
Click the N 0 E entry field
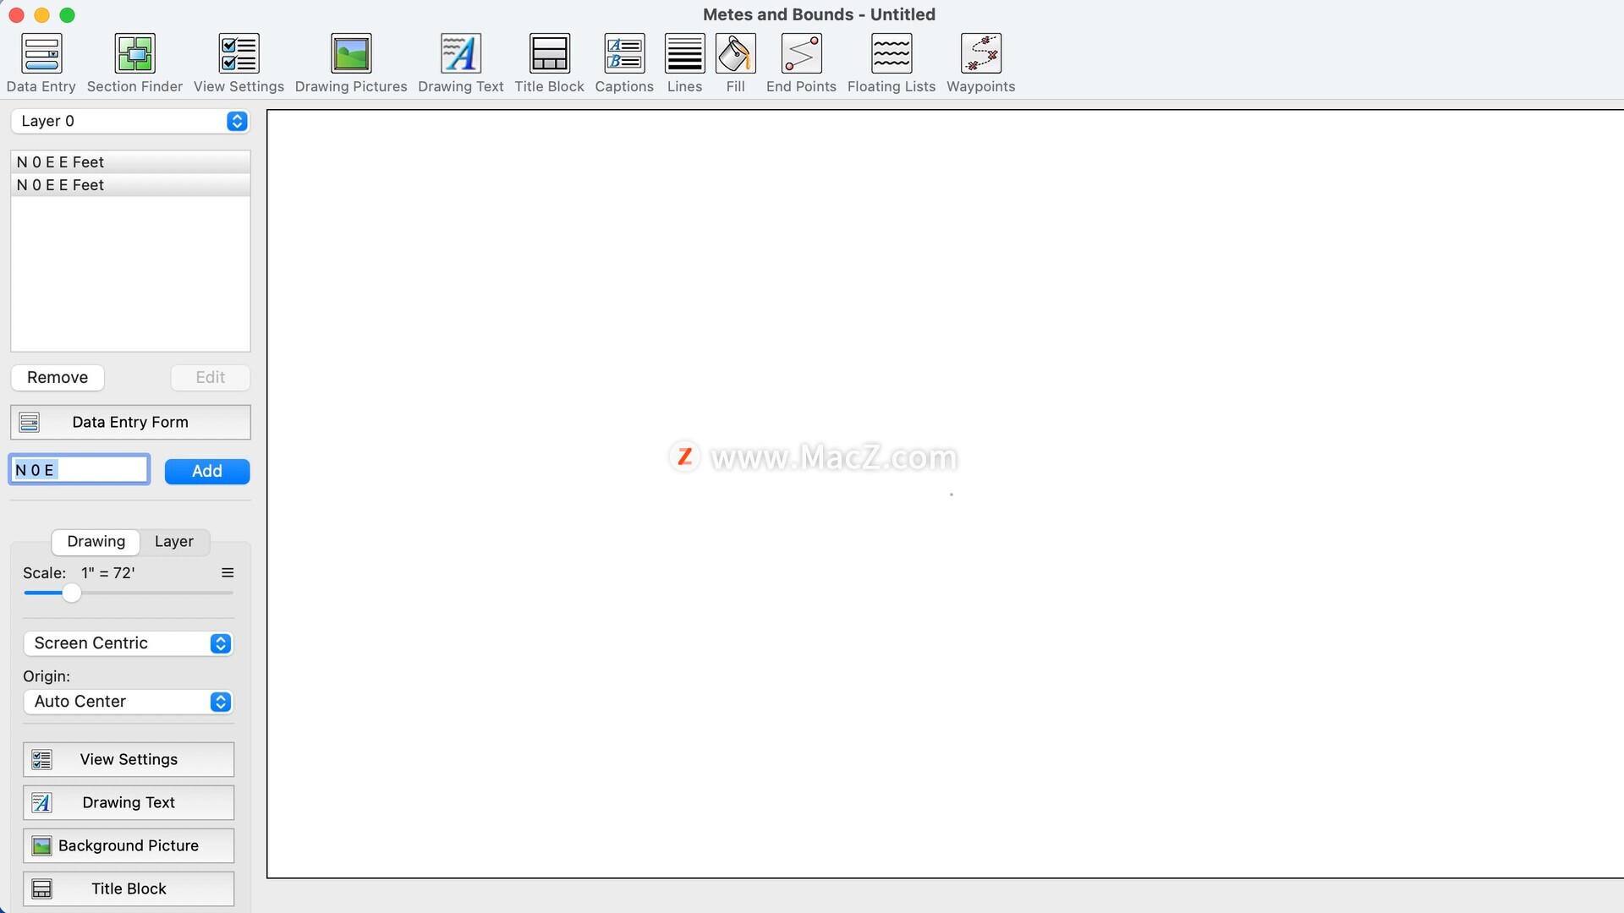point(80,470)
